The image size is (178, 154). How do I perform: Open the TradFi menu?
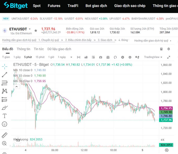[x=73, y=6]
